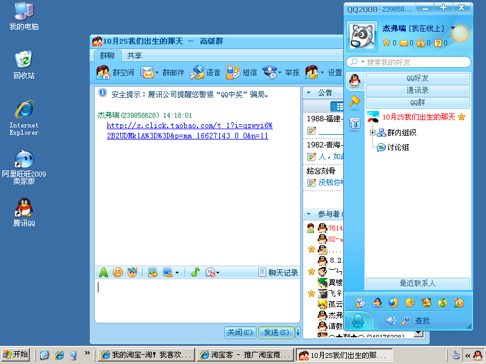Open the QQ online status dropdown
The height and width of the screenshot is (364, 486).
pos(453,28)
